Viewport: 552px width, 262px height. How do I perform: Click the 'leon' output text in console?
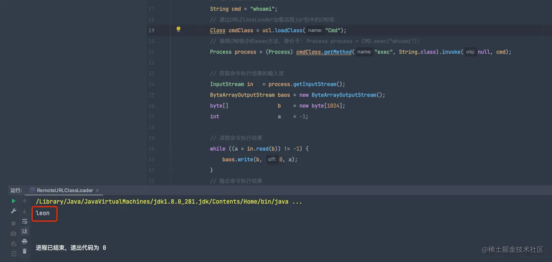pos(43,213)
